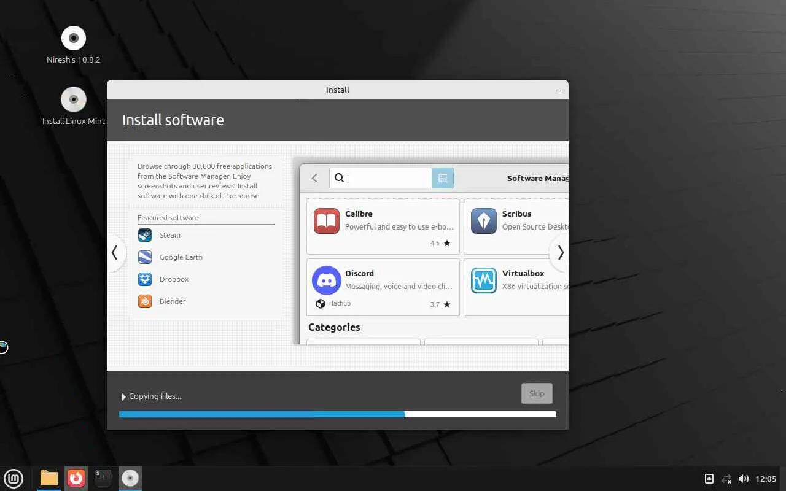Click the Steam icon in Featured software
786x491 pixels.
(x=145, y=235)
